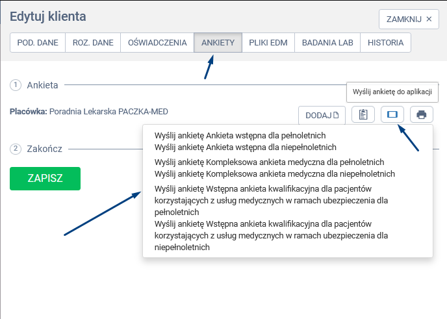Viewport: 447px width, 319px height.
Task: Click the printer icon button
Action: [x=421, y=115]
